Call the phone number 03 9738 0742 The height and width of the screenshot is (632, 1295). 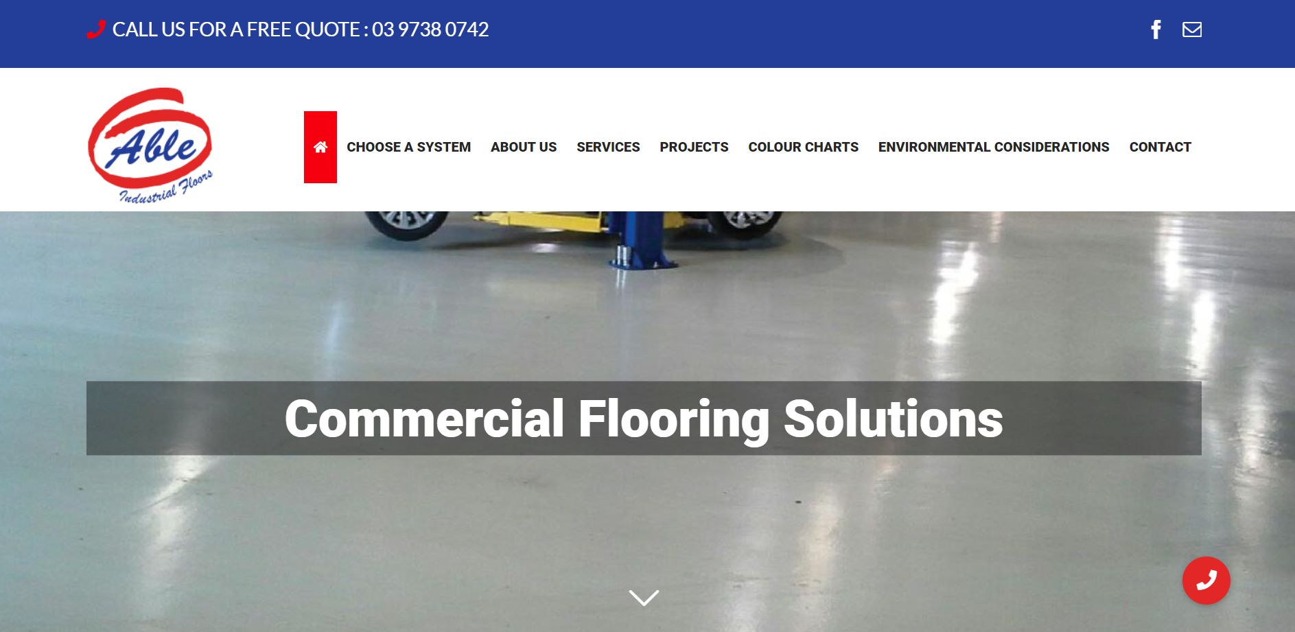point(430,30)
